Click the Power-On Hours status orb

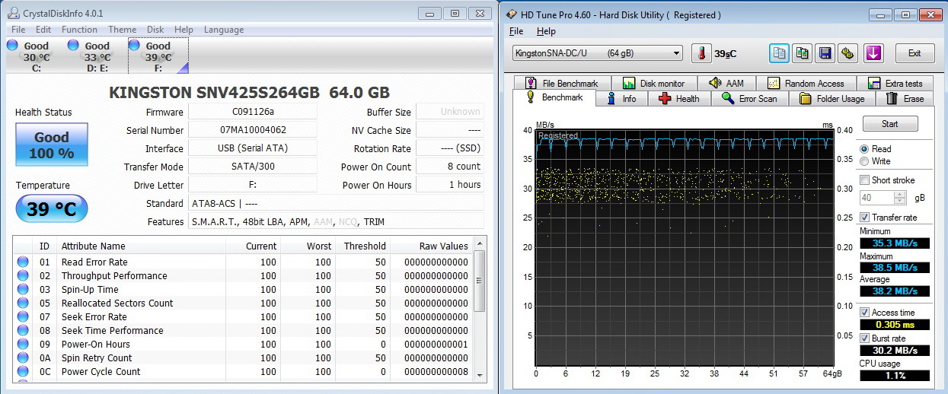[x=23, y=345]
